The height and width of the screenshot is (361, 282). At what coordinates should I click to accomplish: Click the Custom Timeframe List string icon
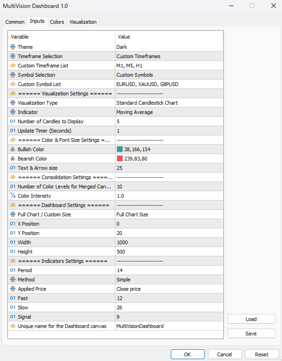[x=13, y=66]
